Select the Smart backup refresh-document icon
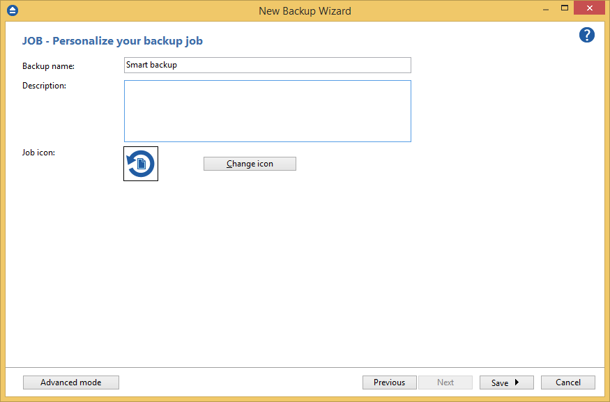This screenshot has height=402, width=610. click(x=140, y=163)
